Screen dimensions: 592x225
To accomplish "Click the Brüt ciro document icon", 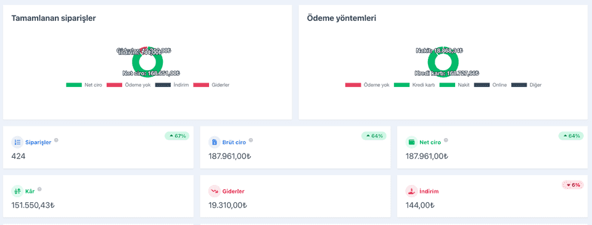I will pos(215,142).
